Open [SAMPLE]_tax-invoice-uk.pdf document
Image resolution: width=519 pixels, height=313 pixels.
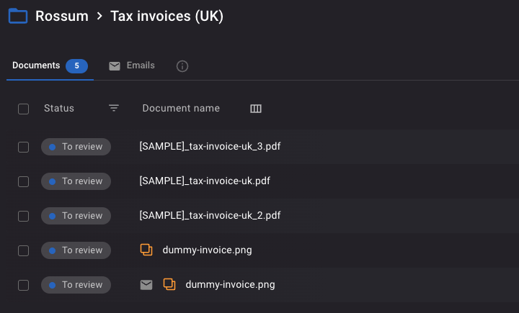point(205,181)
